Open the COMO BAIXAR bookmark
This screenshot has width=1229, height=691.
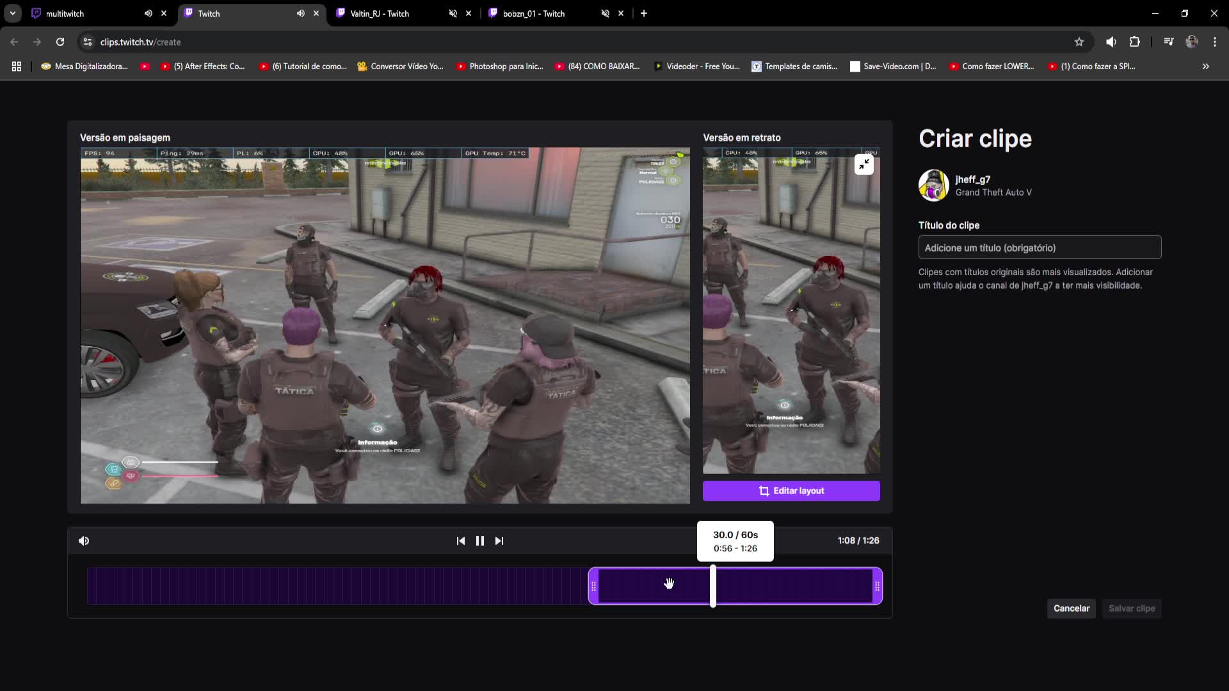[598, 67]
